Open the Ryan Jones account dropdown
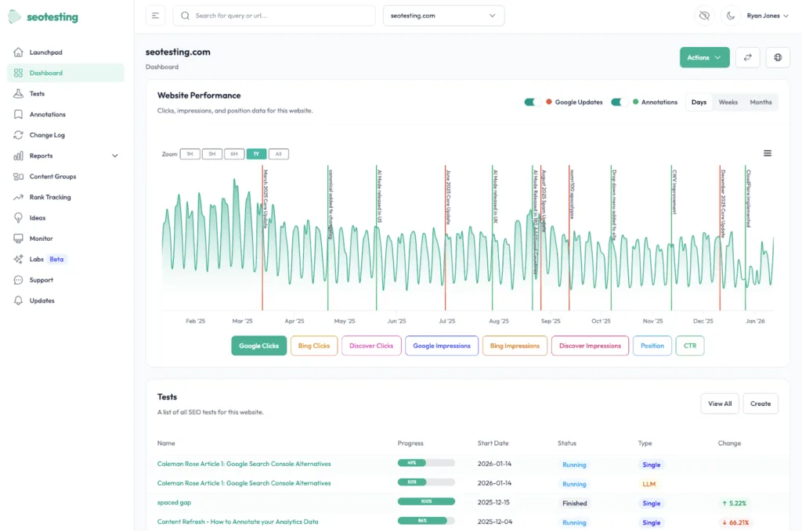Viewport: 802px width, 531px height. (765, 16)
